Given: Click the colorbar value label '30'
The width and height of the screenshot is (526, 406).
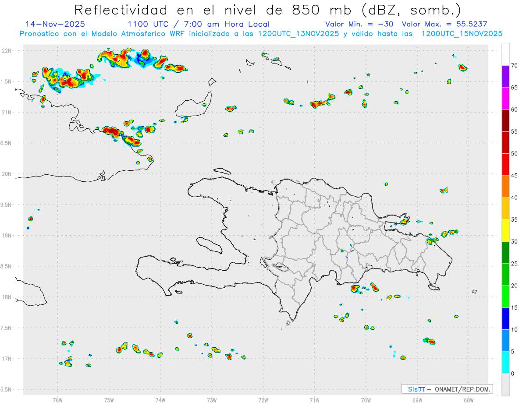Looking at the screenshot, I should (x=514, y=242).
